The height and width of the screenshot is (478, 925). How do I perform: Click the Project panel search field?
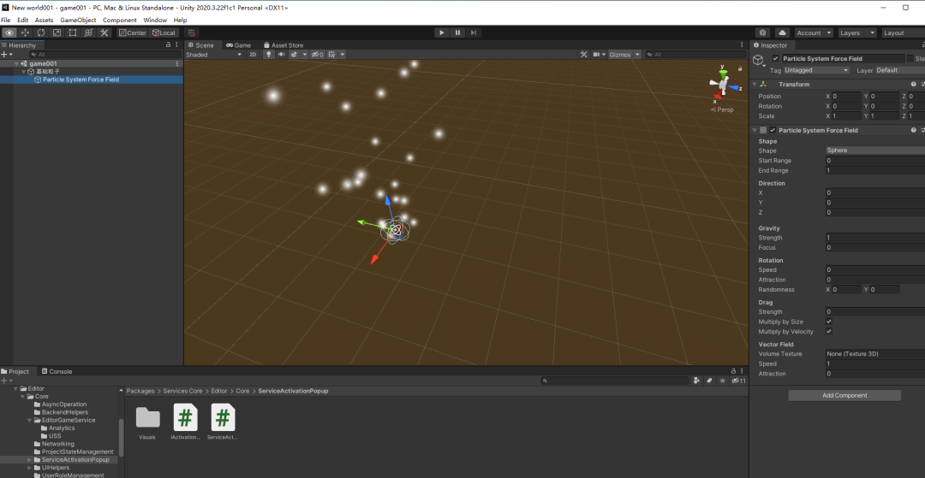coord(615,381)
